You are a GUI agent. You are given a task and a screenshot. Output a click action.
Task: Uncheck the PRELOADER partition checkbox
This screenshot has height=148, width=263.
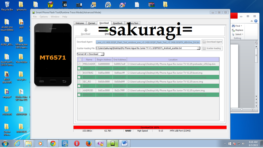[x=79, y=64]
